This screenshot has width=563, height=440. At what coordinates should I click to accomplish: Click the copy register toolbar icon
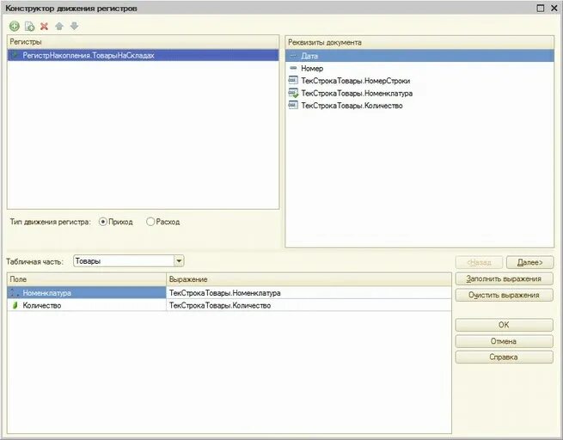click(29, 26)
